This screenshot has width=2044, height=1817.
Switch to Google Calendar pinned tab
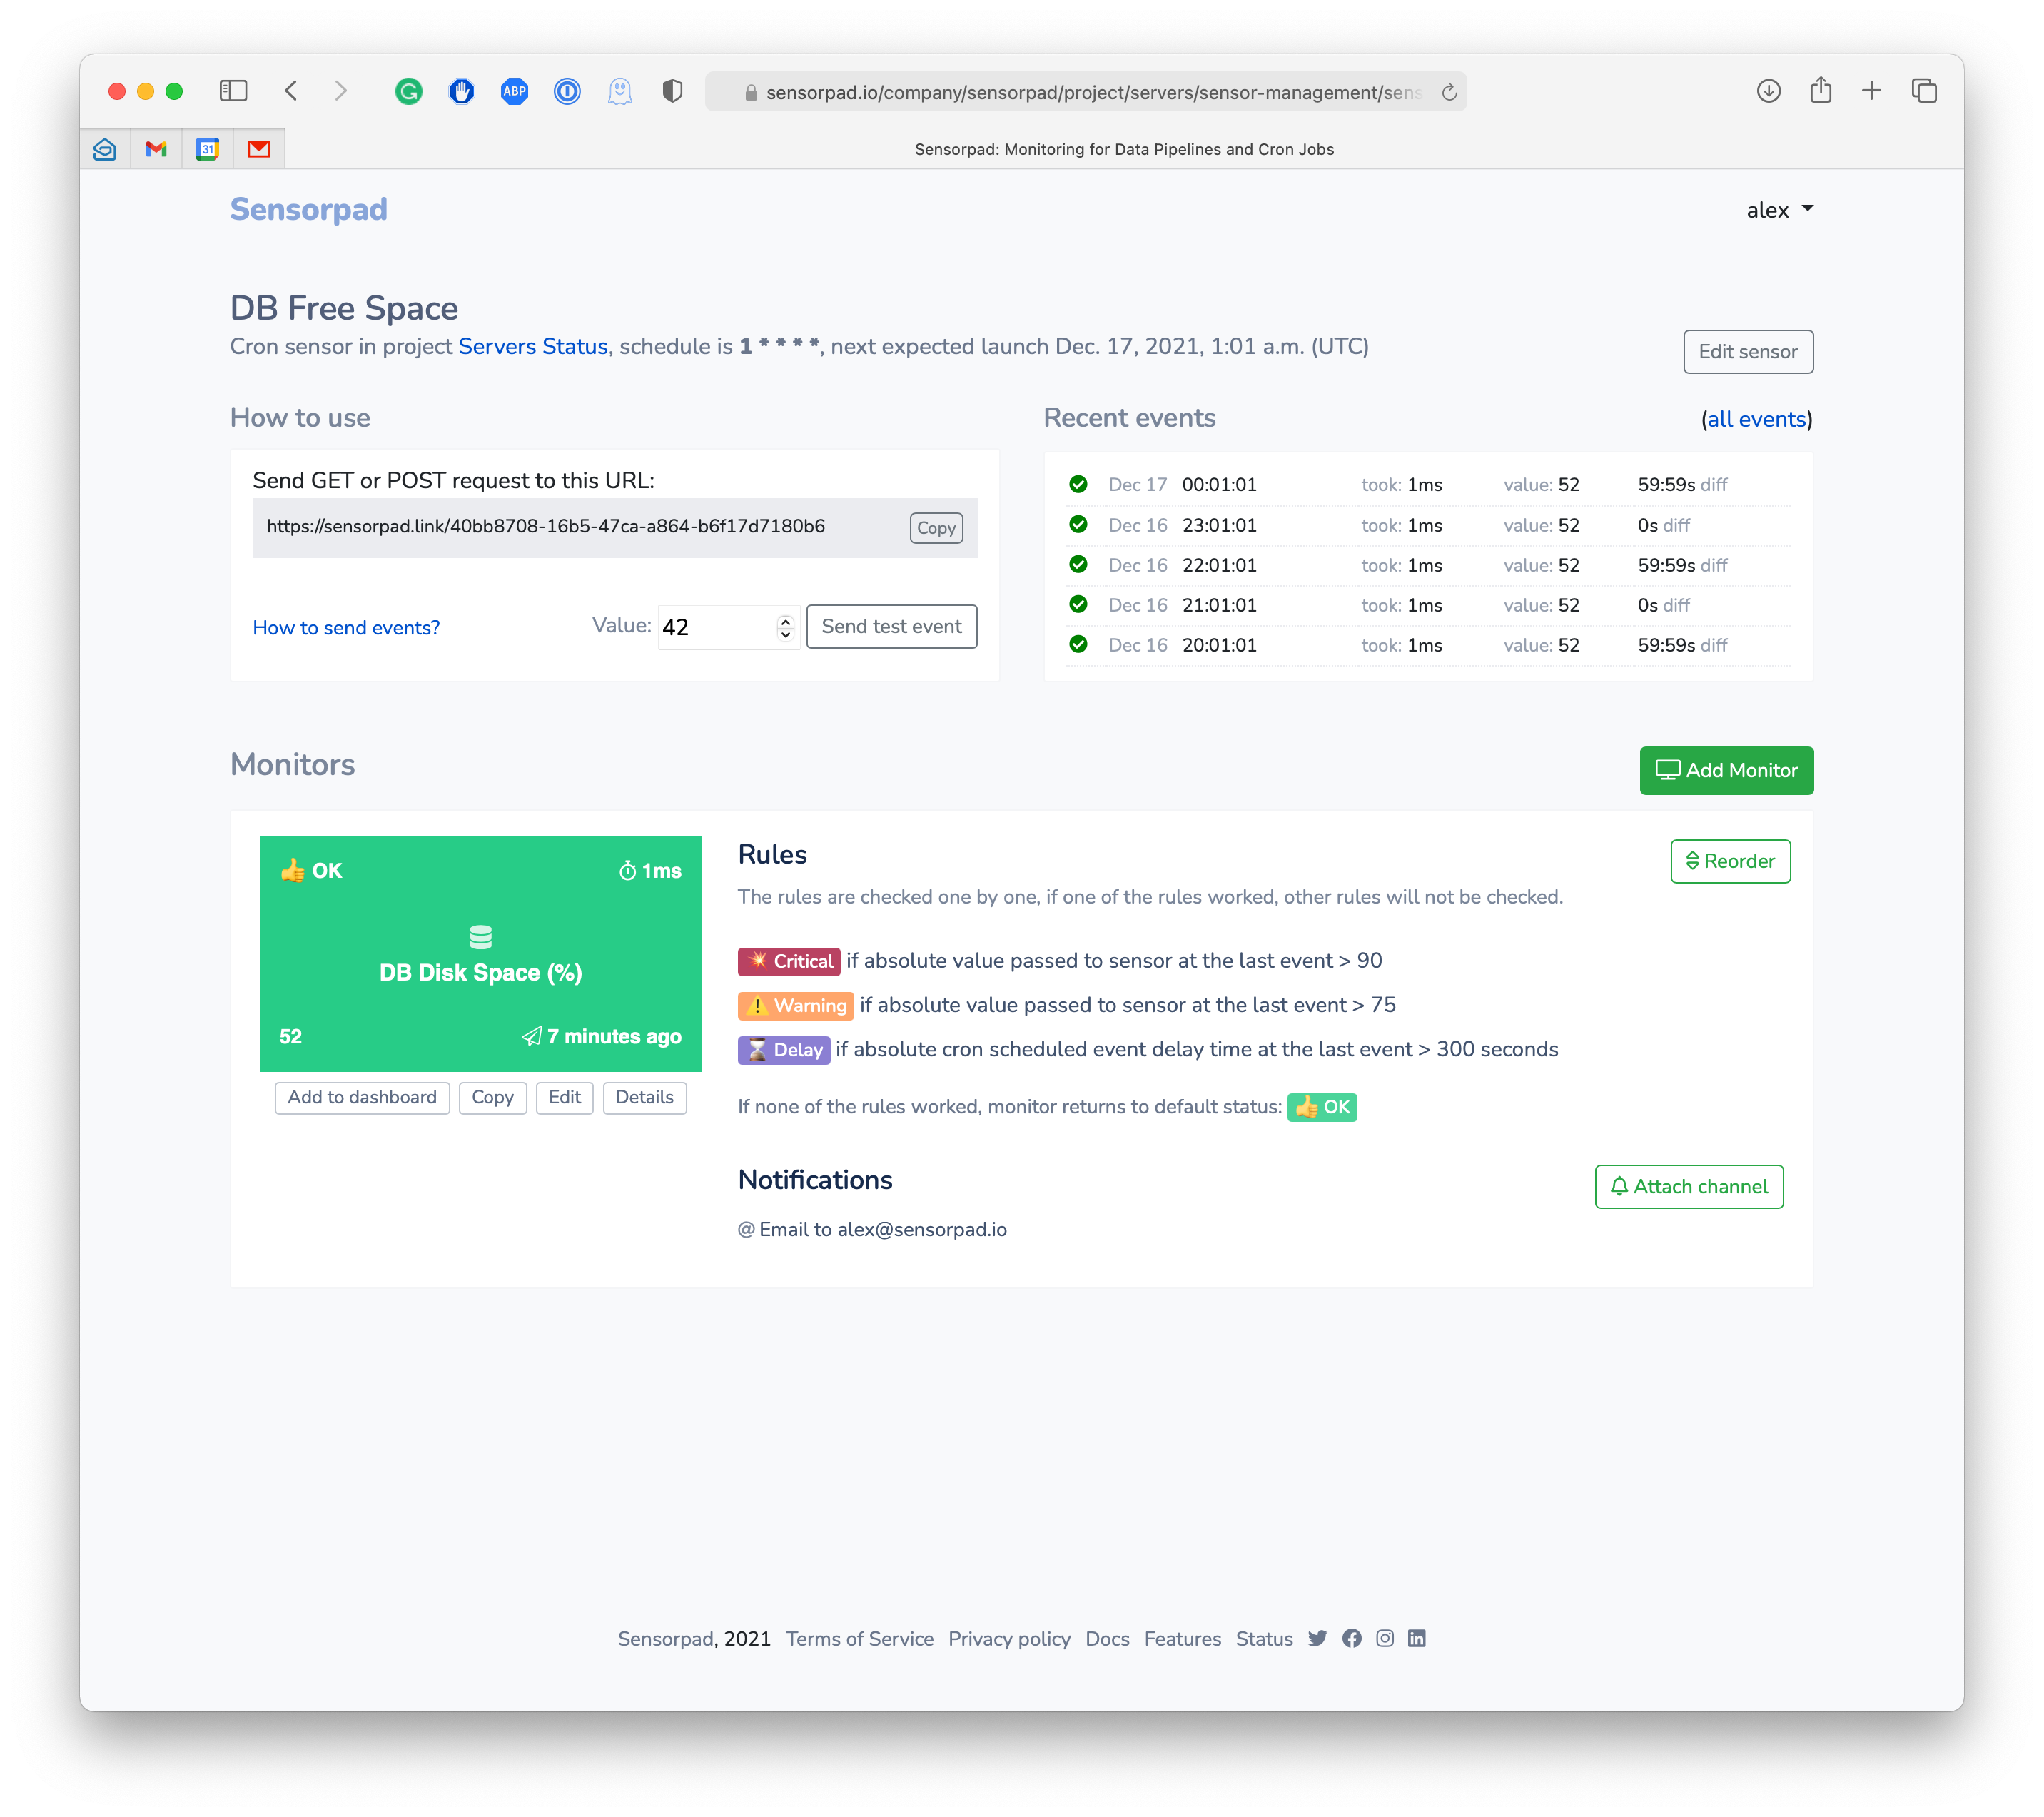coord(207,149)
